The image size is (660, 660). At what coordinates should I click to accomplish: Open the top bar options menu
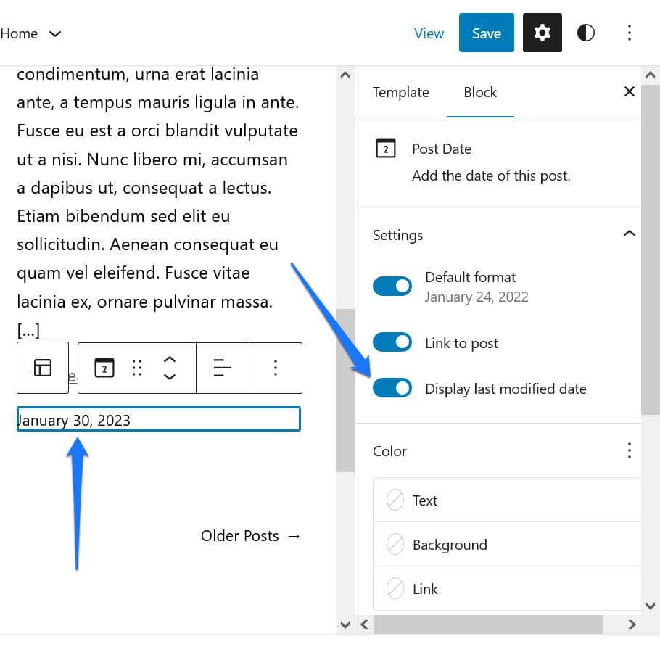(629, 33)
